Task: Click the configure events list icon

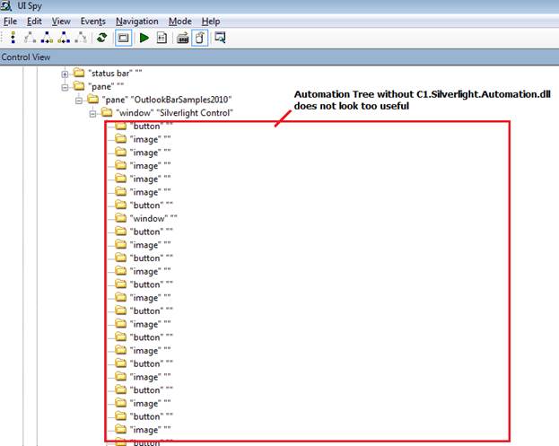Action: coord(162,38)
